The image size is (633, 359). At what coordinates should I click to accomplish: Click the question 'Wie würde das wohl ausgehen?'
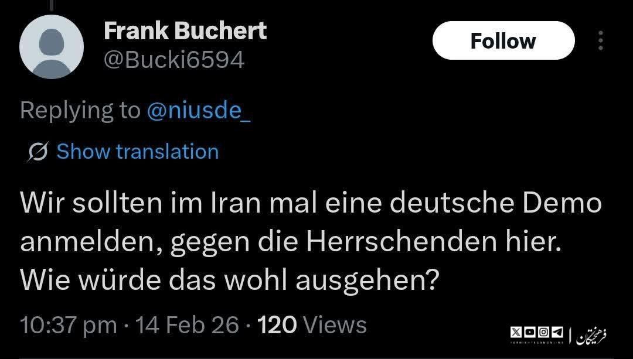click(x=230, y=281)
